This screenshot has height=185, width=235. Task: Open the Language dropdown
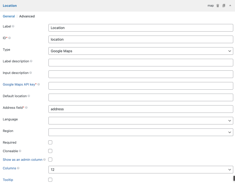141,121
